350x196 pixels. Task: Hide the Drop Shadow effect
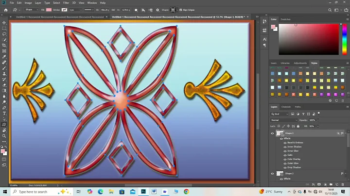pyautogui.click(x=285, y=167)
